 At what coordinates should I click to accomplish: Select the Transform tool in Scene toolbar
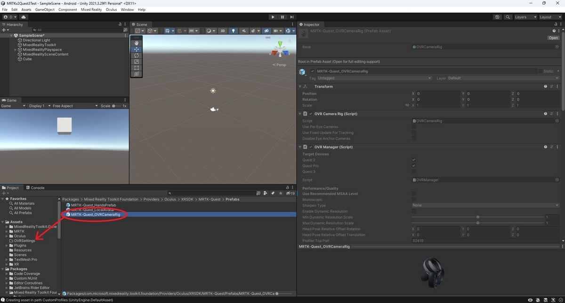(137, 74)
